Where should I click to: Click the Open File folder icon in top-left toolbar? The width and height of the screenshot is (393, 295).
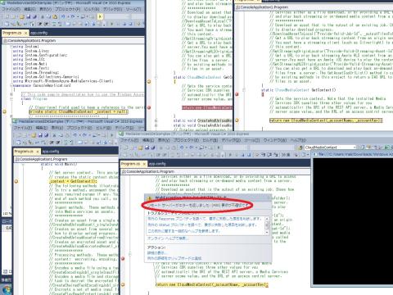point(22,17)
